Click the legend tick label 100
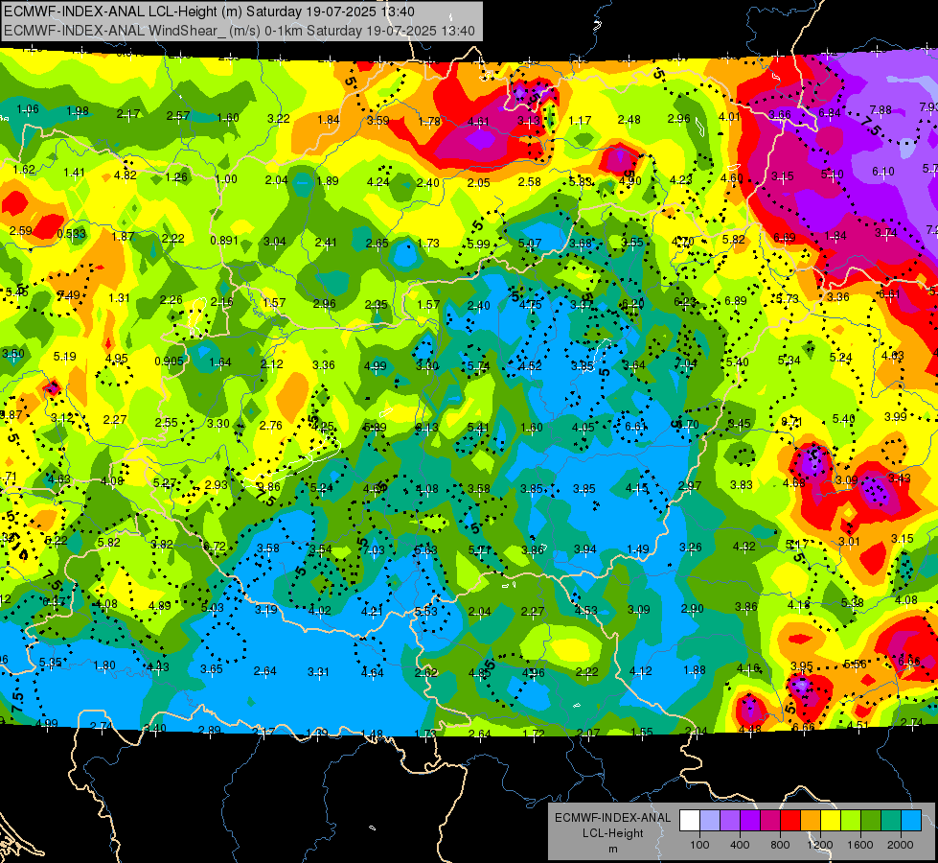 [x=700, y=845]
